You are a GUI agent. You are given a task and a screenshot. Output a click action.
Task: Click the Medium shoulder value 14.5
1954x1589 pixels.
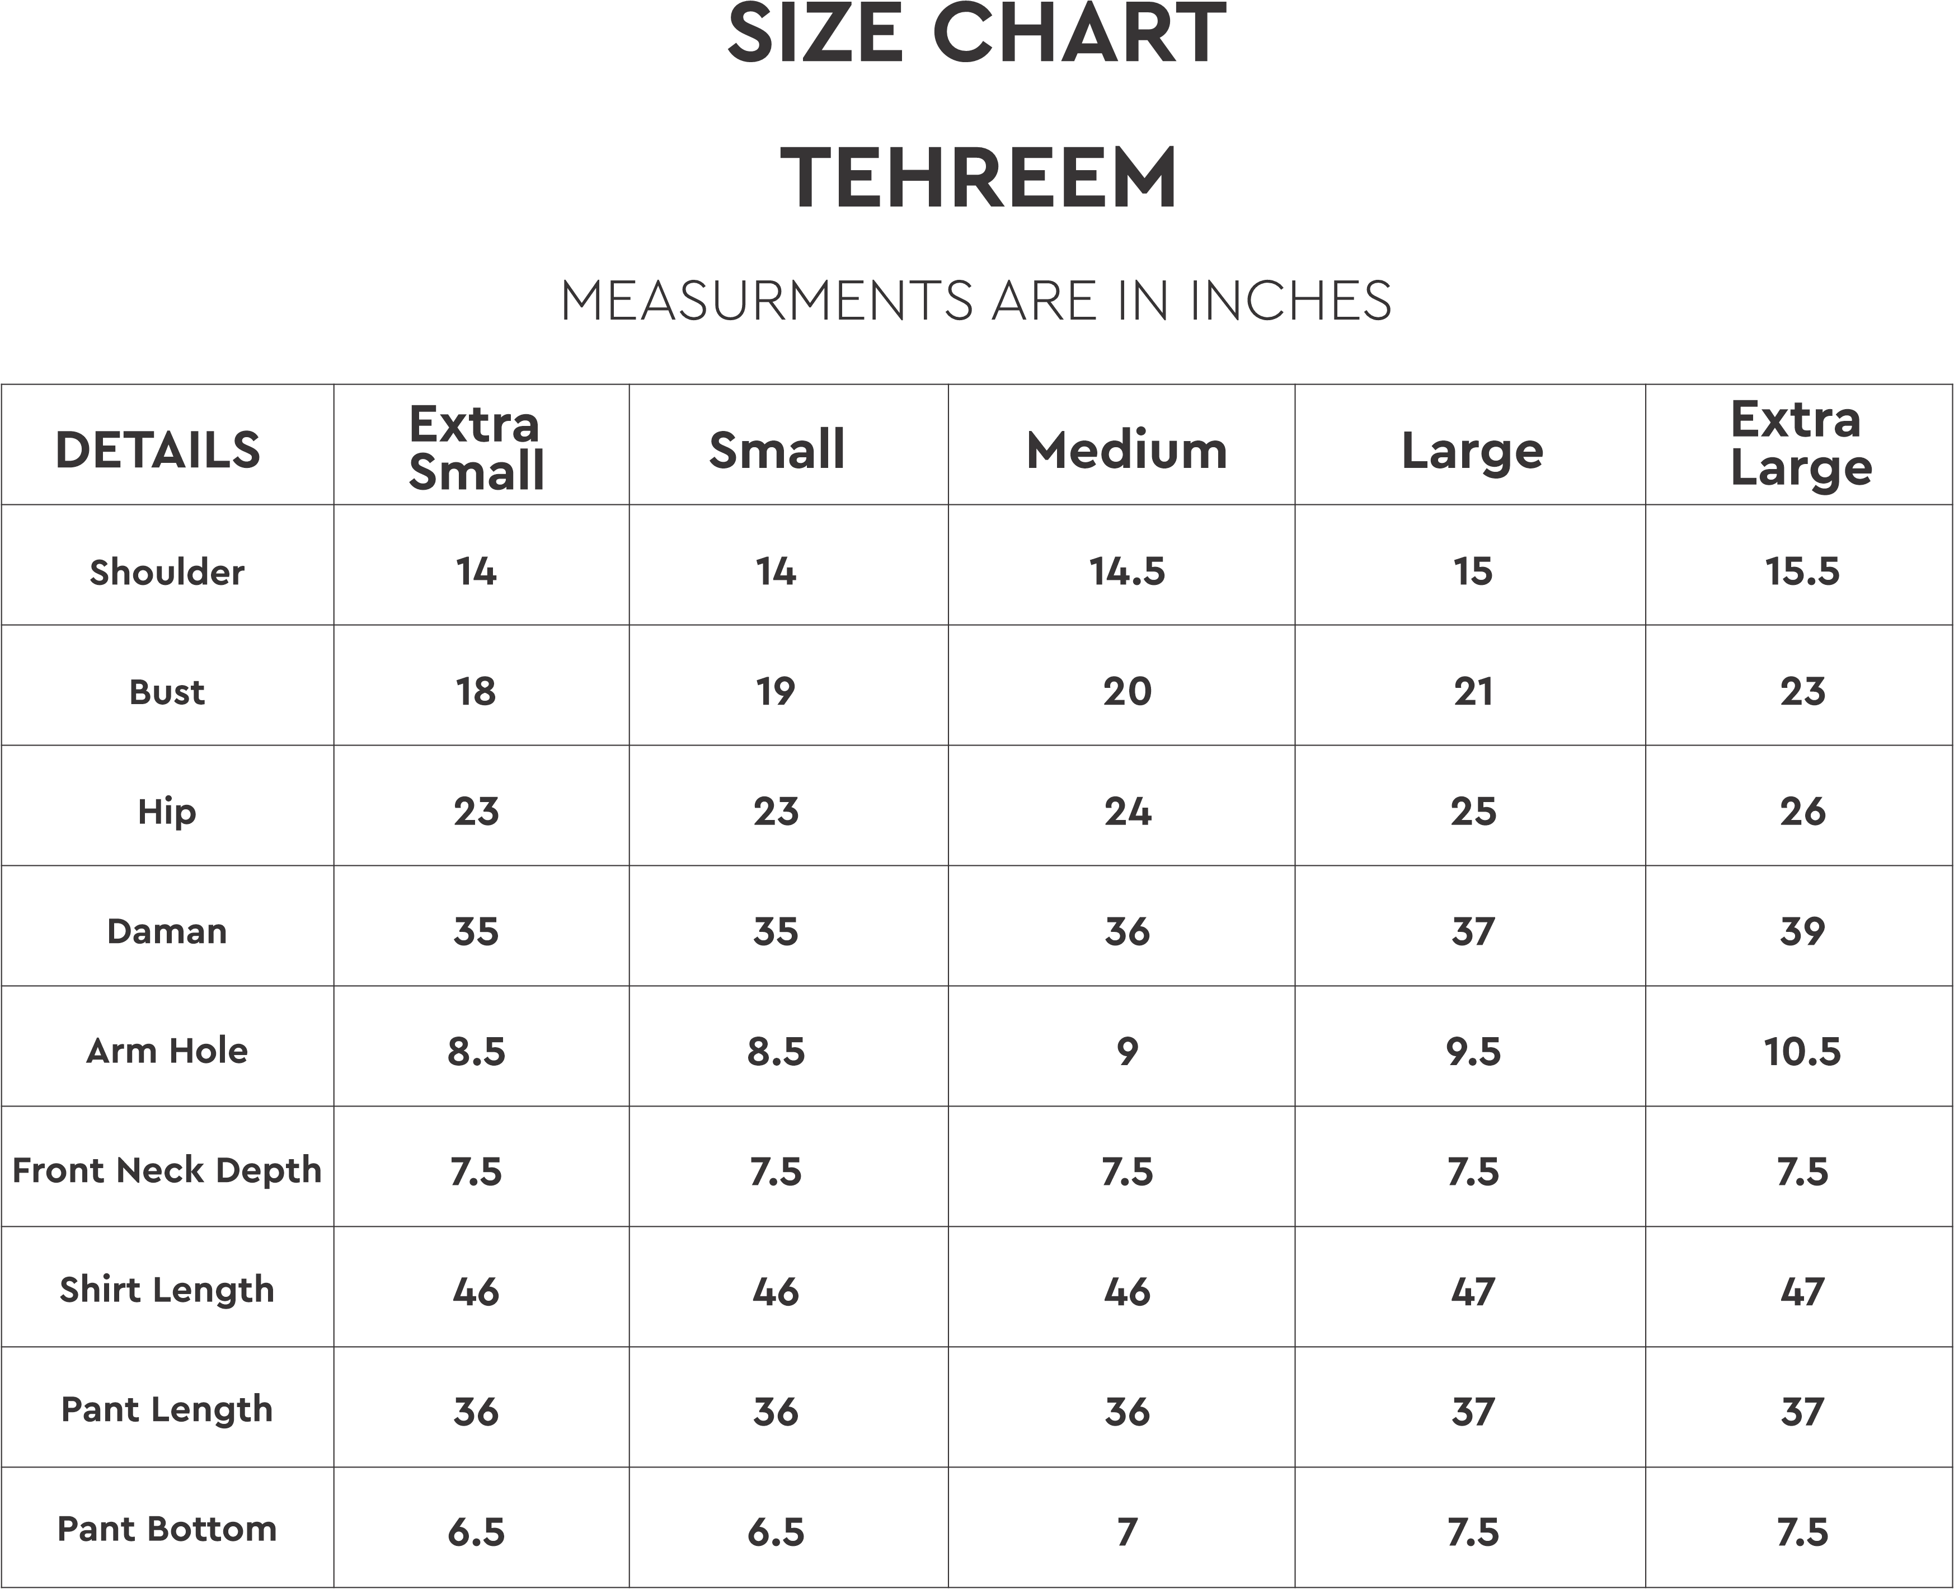point(1126,572)
